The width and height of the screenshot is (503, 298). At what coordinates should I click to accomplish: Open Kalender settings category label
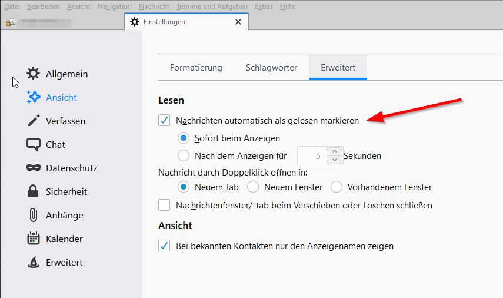pyautogui.click(x=64, y=239)
